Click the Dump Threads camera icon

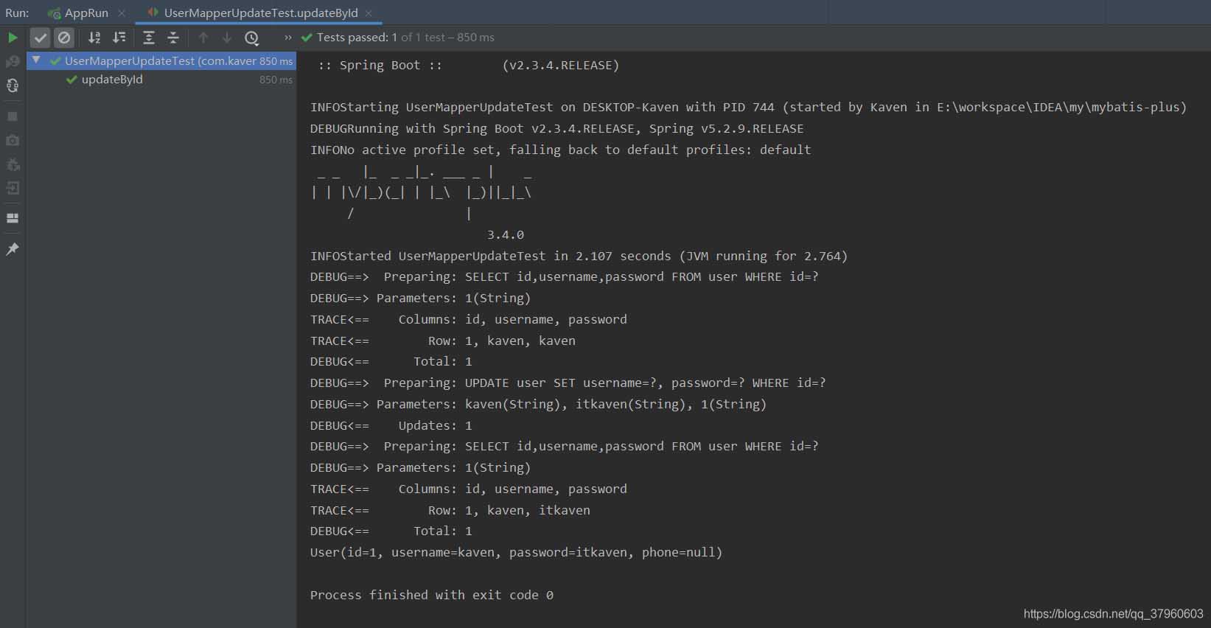coord(13,140)
